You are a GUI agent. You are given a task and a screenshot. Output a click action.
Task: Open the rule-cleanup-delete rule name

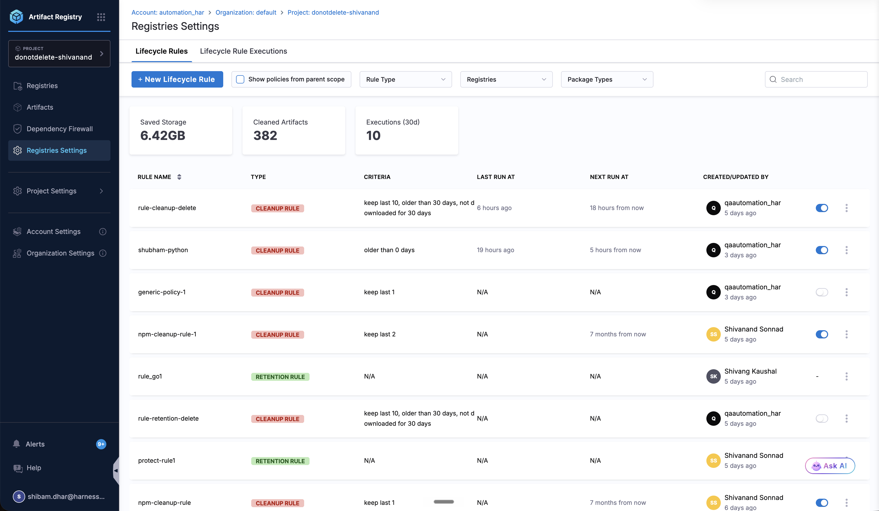[x=167, y=208]
